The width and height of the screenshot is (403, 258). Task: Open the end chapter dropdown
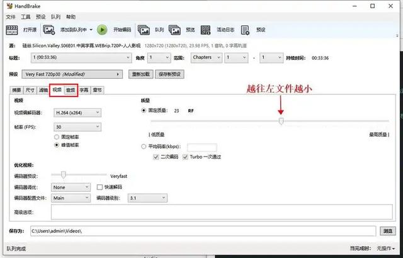coord(271,57)
